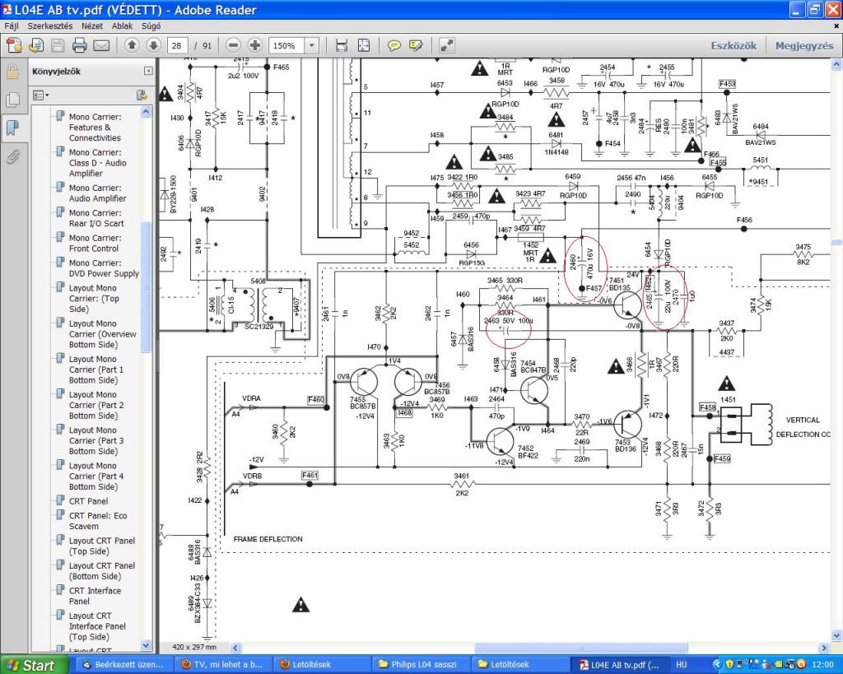Open the attachments paperclip panel icon
Viewport: 843px width, 674px height.
(x=12, y=156)
